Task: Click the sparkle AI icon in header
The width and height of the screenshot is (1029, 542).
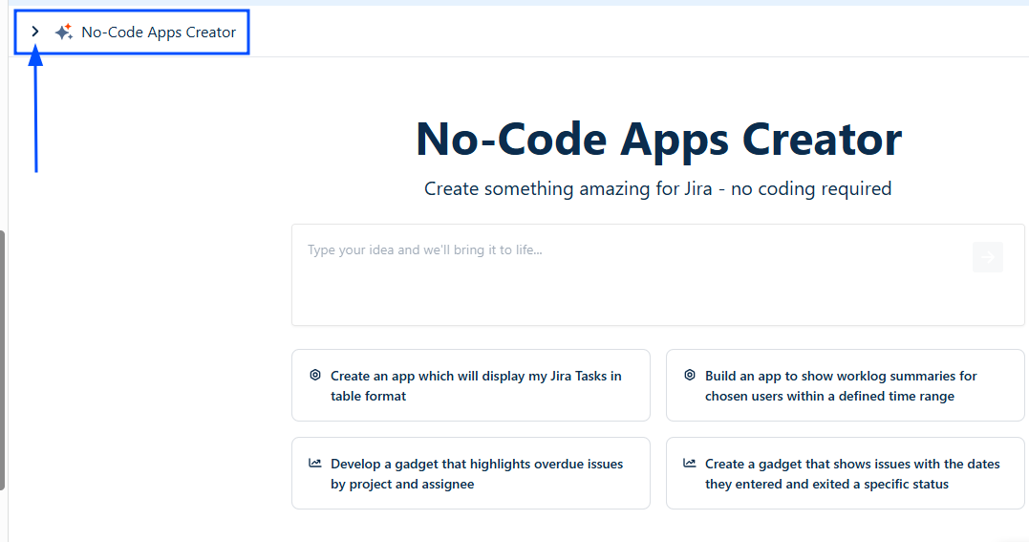Action: [x=64, y=33]
